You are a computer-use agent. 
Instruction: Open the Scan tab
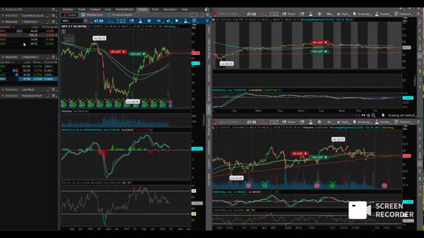(x=108, y=9)
